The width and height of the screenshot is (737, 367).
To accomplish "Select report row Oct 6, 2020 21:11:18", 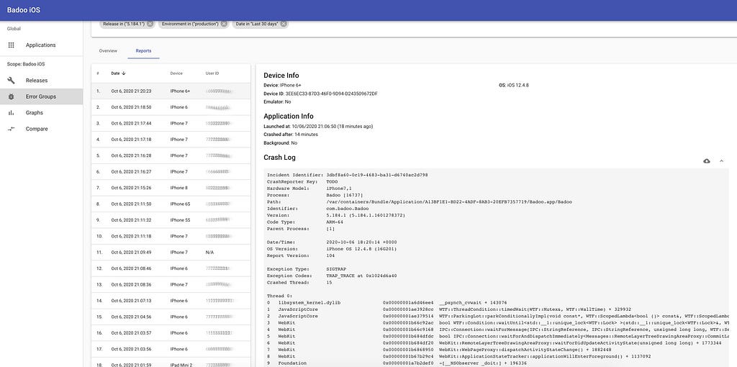I will 171,236.
